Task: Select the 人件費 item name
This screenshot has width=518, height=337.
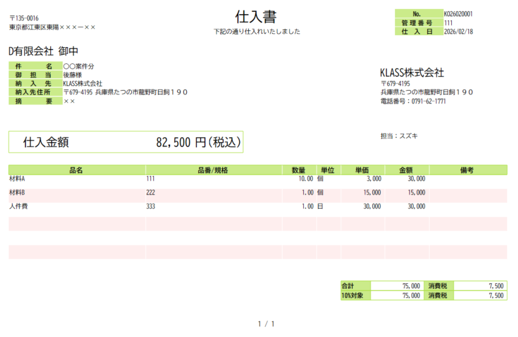Action: coord(18,206)
